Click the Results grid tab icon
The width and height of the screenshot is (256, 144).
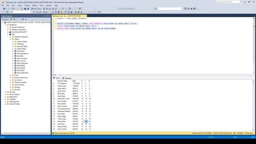tap(54, 78)
